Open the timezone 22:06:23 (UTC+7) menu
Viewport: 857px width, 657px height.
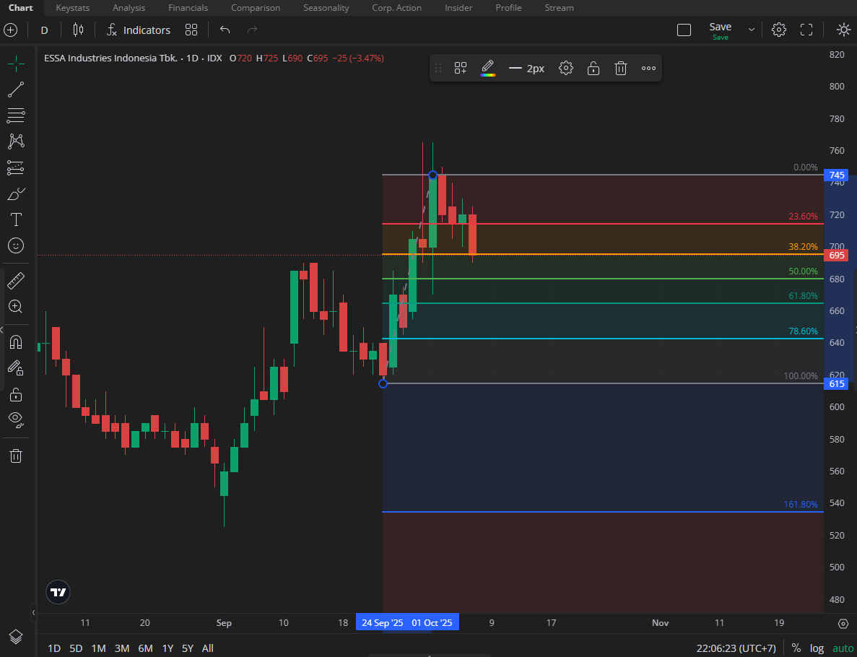click(x=736, y=648)
